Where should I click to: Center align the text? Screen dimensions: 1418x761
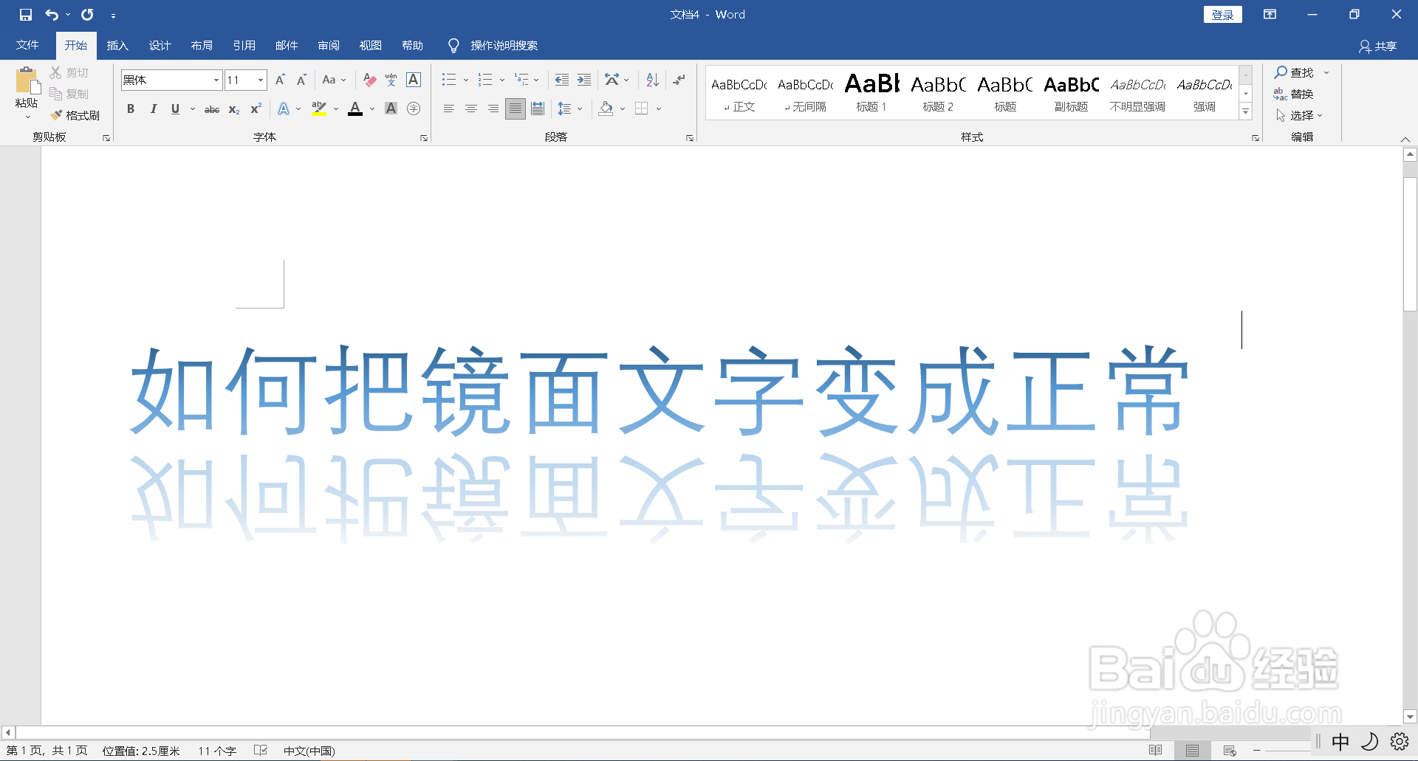click(471, 109)
